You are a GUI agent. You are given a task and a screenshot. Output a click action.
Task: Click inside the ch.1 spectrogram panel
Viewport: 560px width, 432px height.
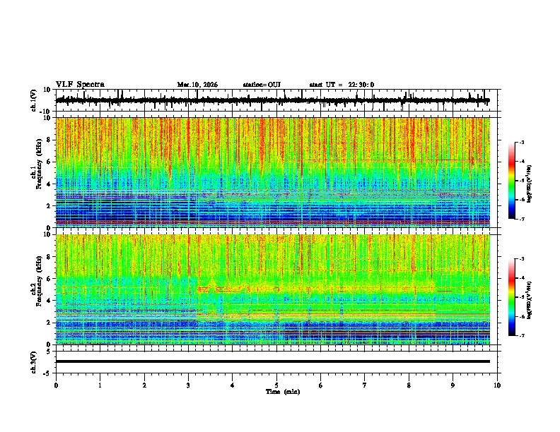click(273, 172)
